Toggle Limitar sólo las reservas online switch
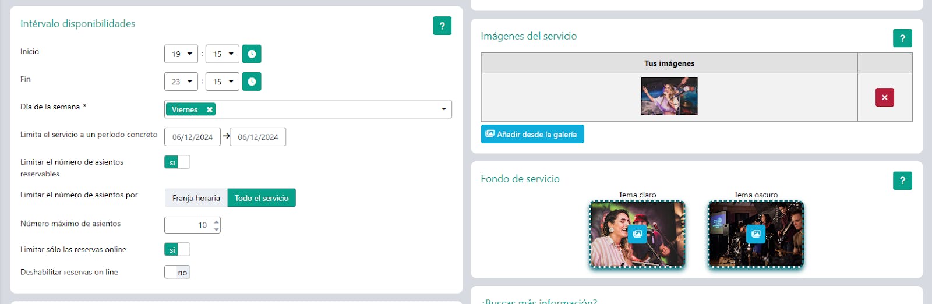Screen dimensions: 932x304 click(177, 250)
